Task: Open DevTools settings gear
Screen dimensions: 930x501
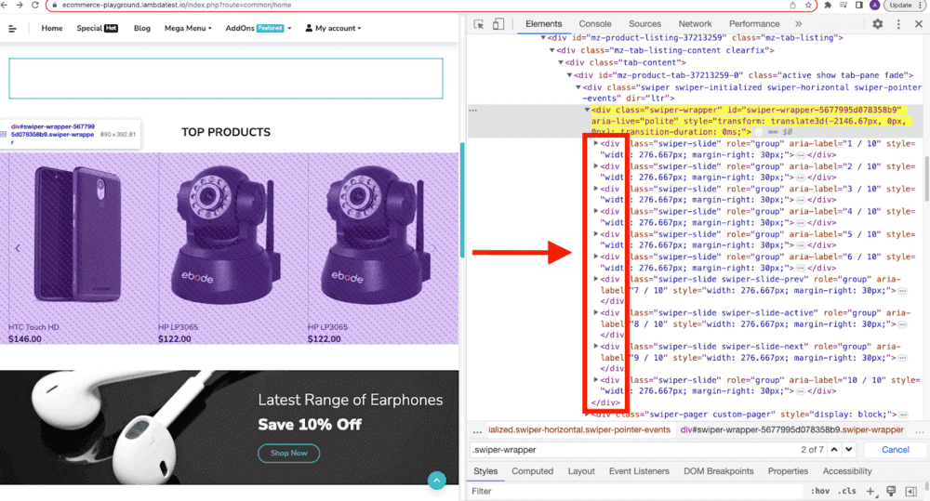Action: click(x=877, y=24)
